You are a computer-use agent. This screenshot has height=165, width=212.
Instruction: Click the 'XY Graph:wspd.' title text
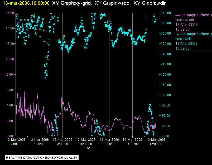click(x=113, y=3)
